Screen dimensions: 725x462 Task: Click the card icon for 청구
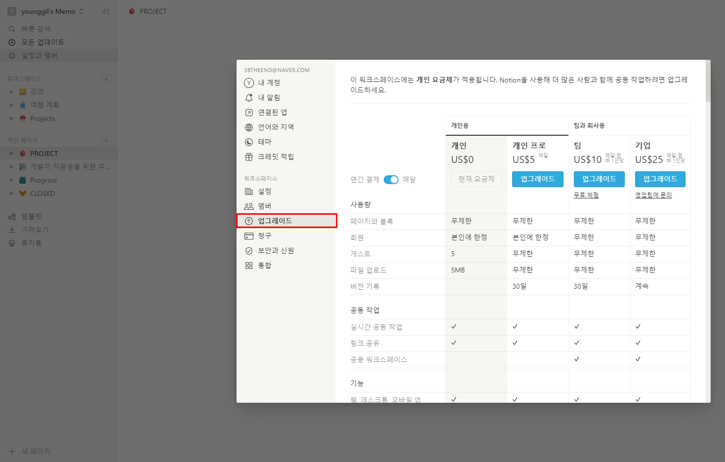249,236
